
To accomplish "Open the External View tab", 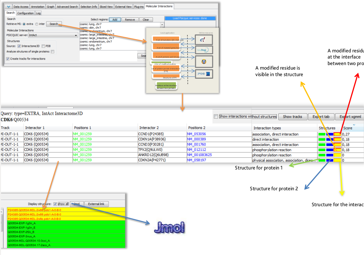I will click(123, 7).
